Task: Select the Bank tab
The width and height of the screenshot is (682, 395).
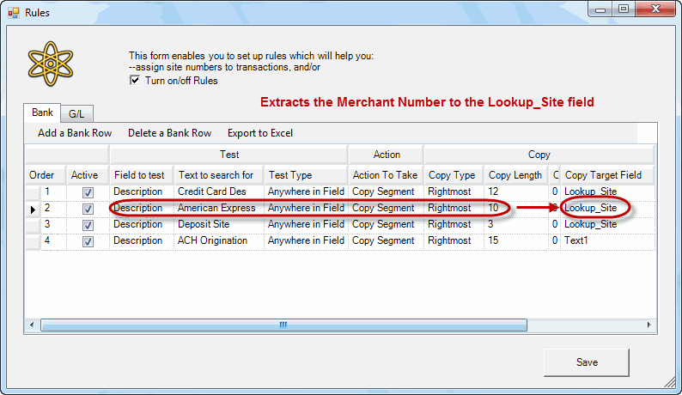Action: 42,112
